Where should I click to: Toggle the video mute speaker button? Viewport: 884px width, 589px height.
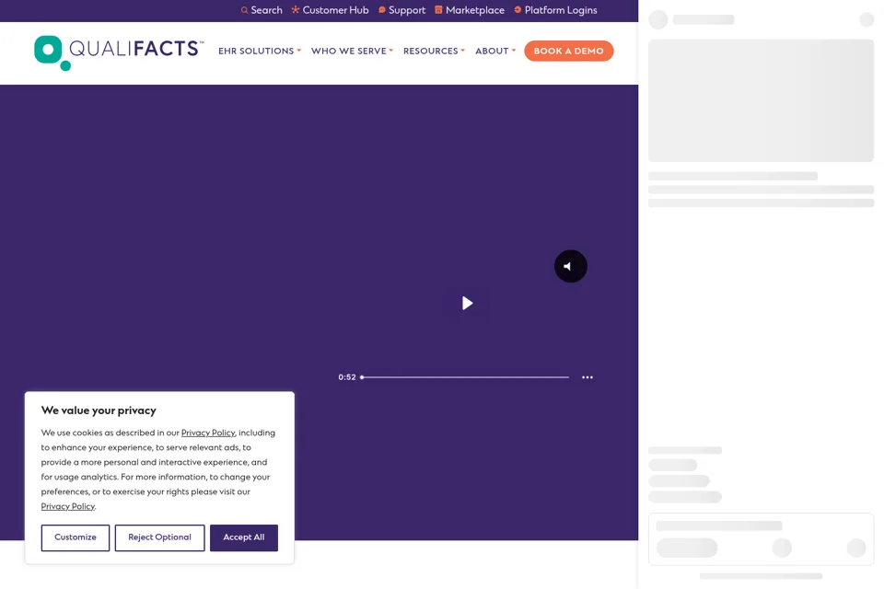pos(571,266)
